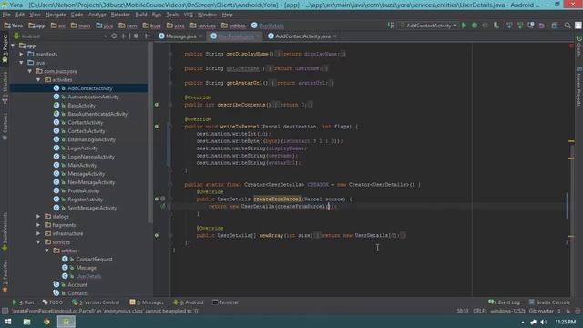Open the Gradle tool window on right edge
Screen dimensions: 583x328
[x=578, y=46]
